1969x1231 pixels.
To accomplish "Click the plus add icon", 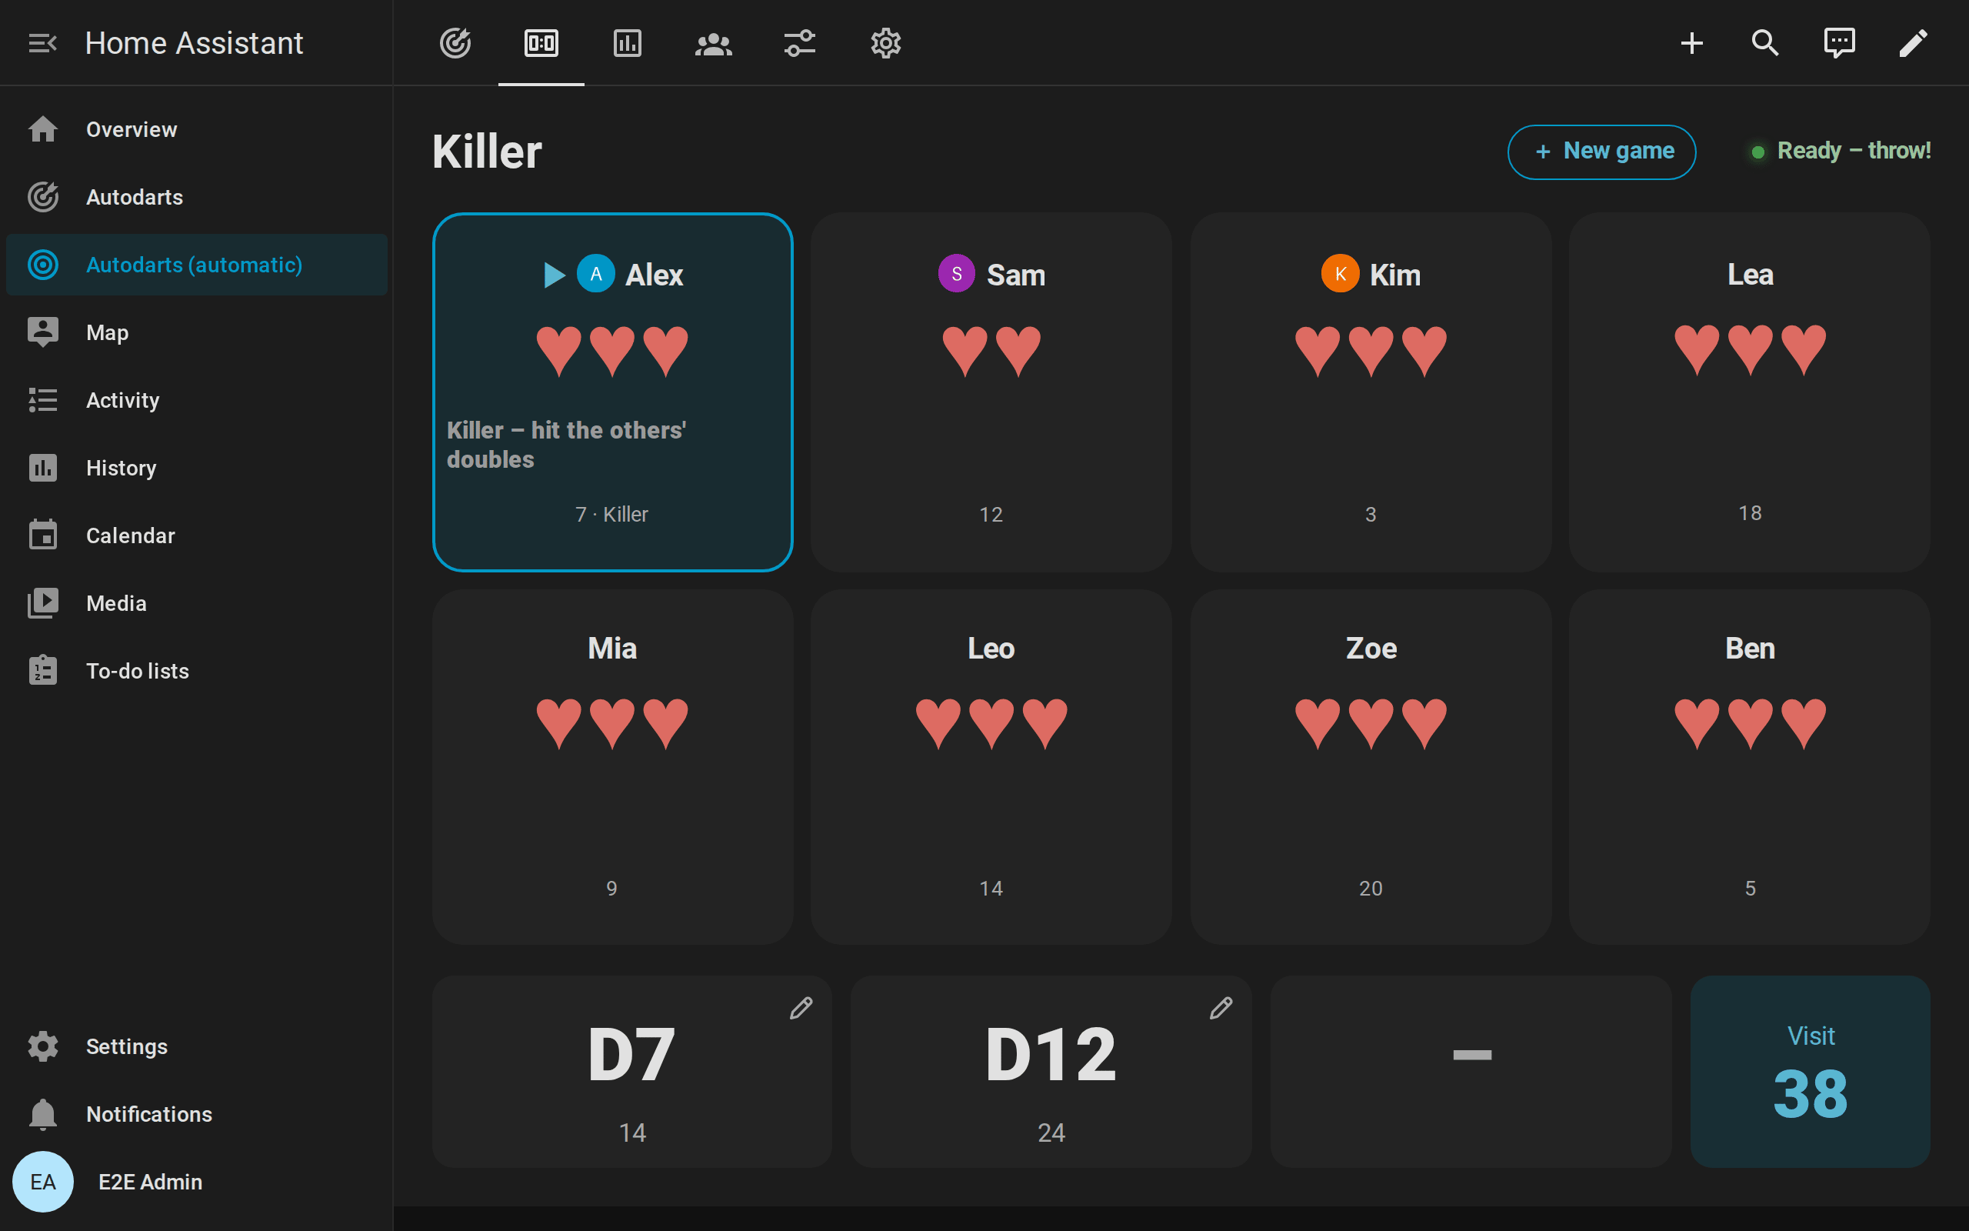I will 1691,43.
